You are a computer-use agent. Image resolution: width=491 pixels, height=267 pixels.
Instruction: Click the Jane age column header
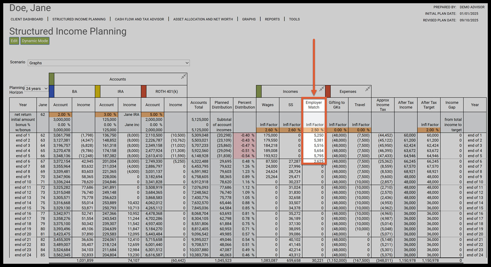click(43, 105)
